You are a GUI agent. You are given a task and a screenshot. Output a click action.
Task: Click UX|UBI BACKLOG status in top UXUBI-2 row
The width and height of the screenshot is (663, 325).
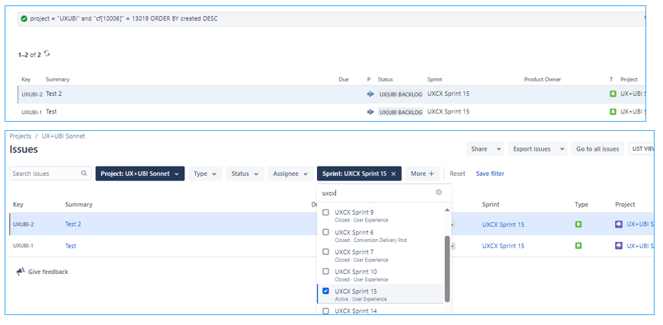click(x=400, y=94)
